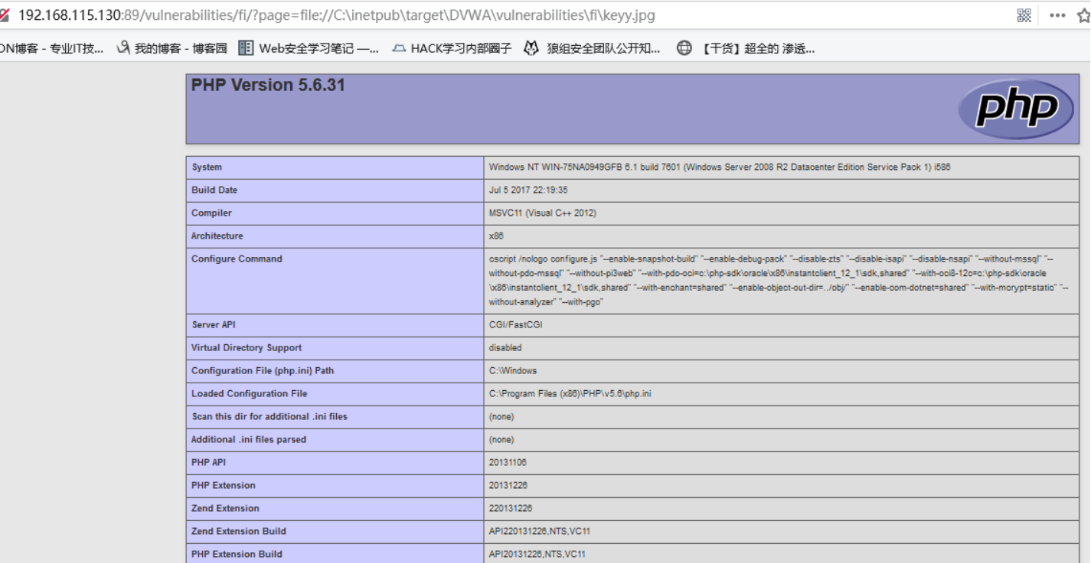Select the CGI/FastCGI value

516,324
